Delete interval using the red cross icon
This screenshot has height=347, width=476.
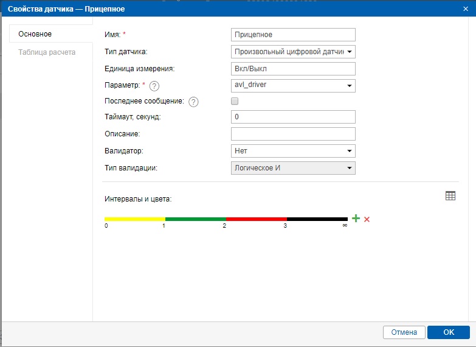click(367, 219)
